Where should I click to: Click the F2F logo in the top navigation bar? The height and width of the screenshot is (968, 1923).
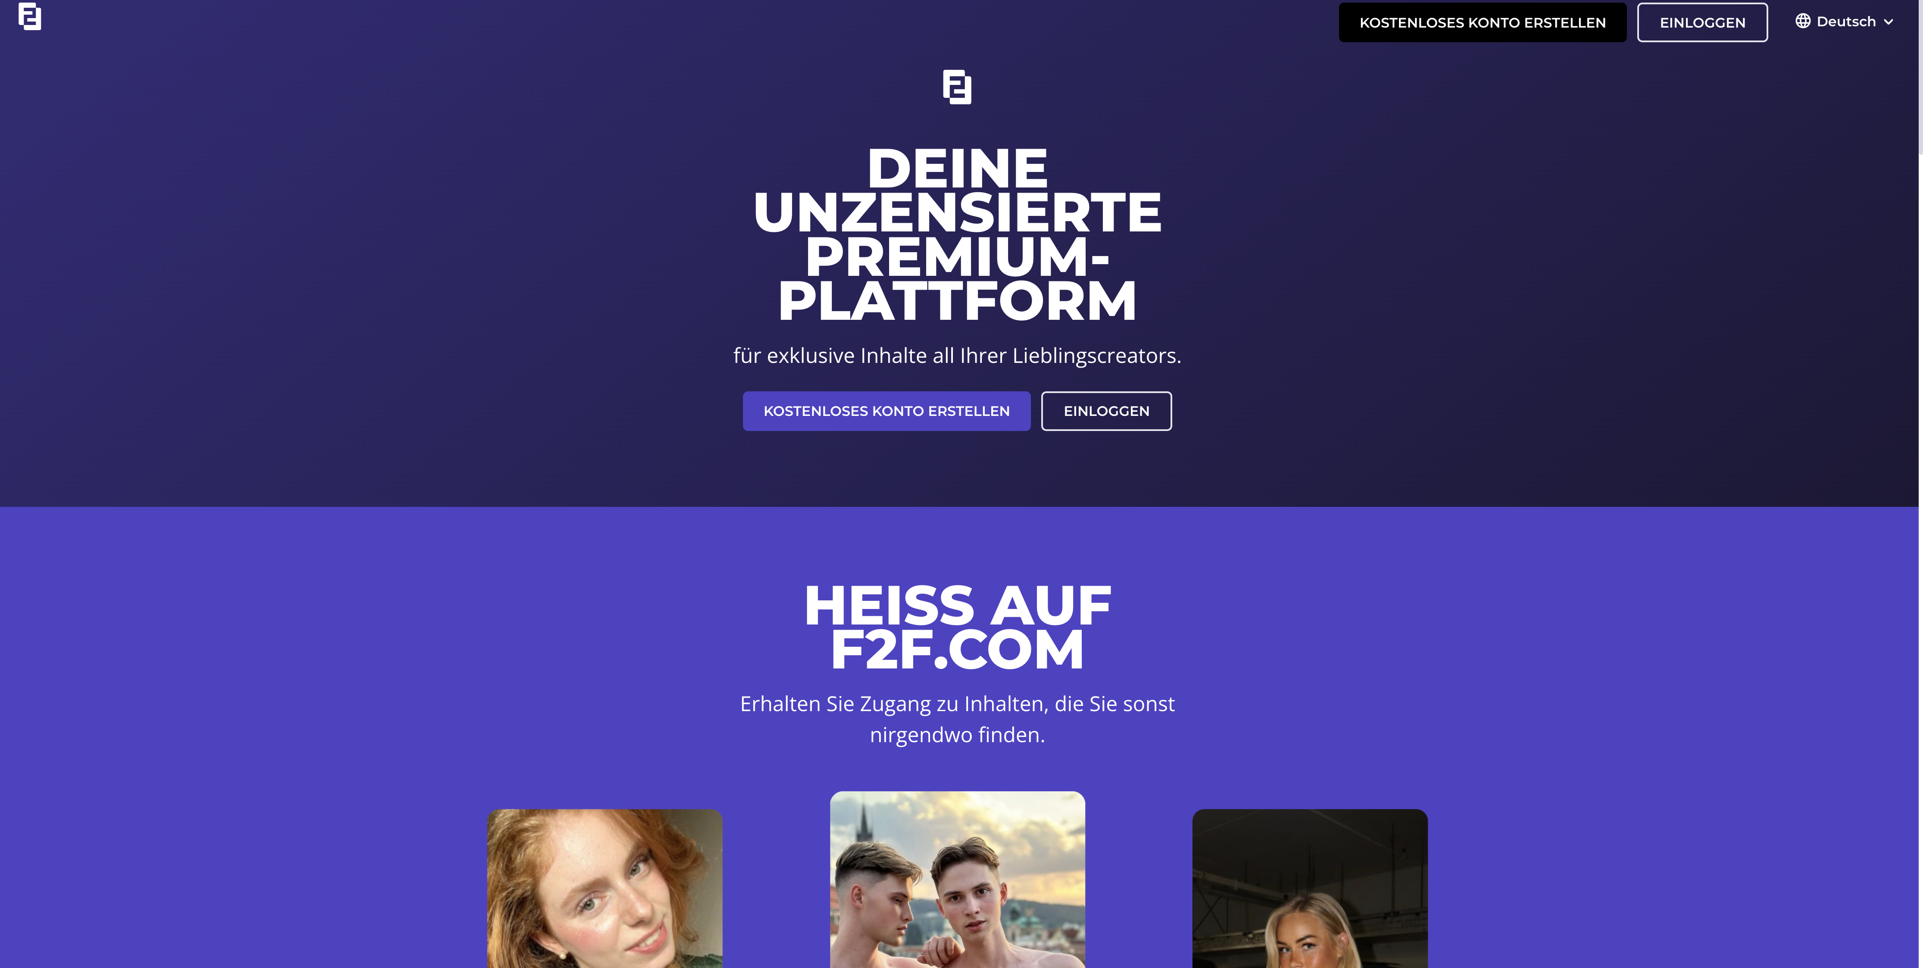click(30, 16)
